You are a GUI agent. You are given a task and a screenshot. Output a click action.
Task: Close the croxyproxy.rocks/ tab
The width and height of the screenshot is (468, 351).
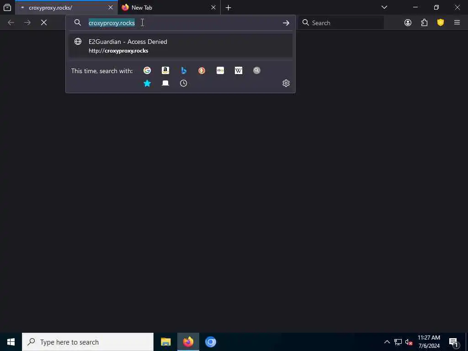[111, 7]
